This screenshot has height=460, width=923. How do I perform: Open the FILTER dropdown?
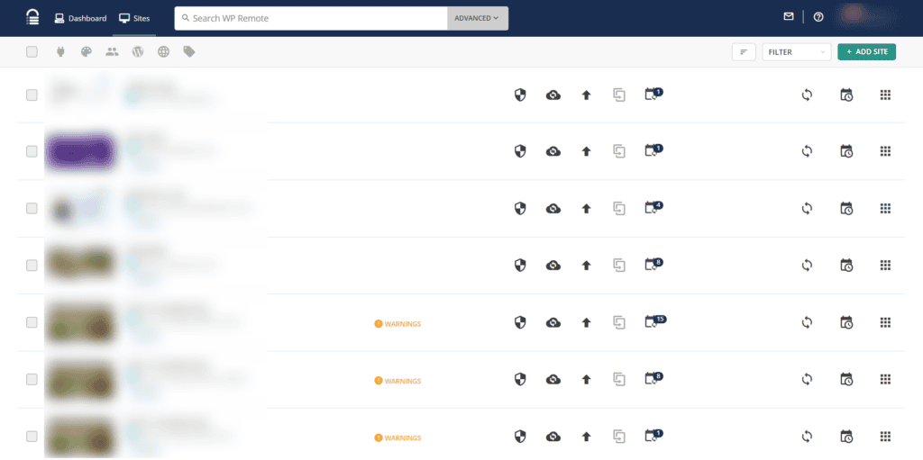click(796, 52)
